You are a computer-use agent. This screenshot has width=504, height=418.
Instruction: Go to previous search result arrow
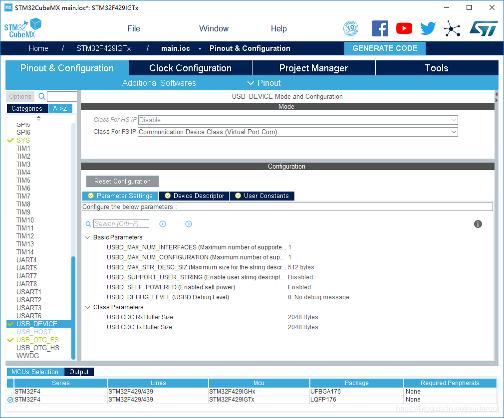click(163, 224)
